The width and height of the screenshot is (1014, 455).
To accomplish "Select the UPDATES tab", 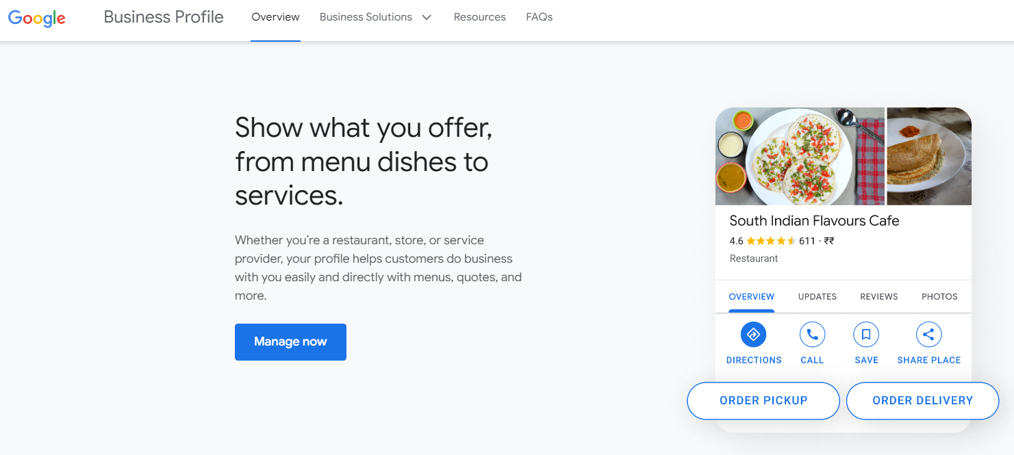I will pyautogui.click(x=817, y=296).
